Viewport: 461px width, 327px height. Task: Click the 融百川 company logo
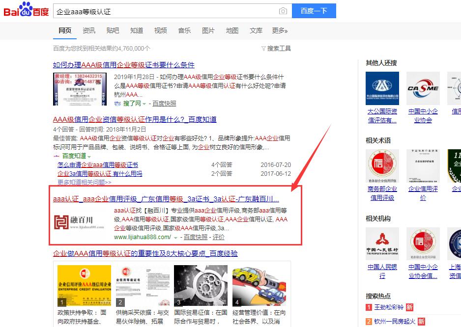click(79, 222)
